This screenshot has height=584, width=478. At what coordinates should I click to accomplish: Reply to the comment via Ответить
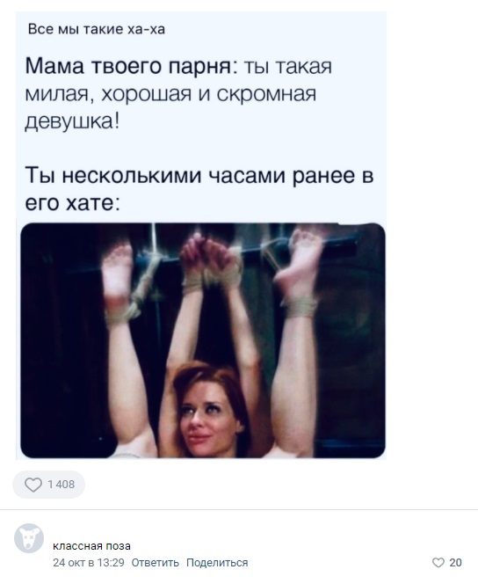[x=156, y=562]
